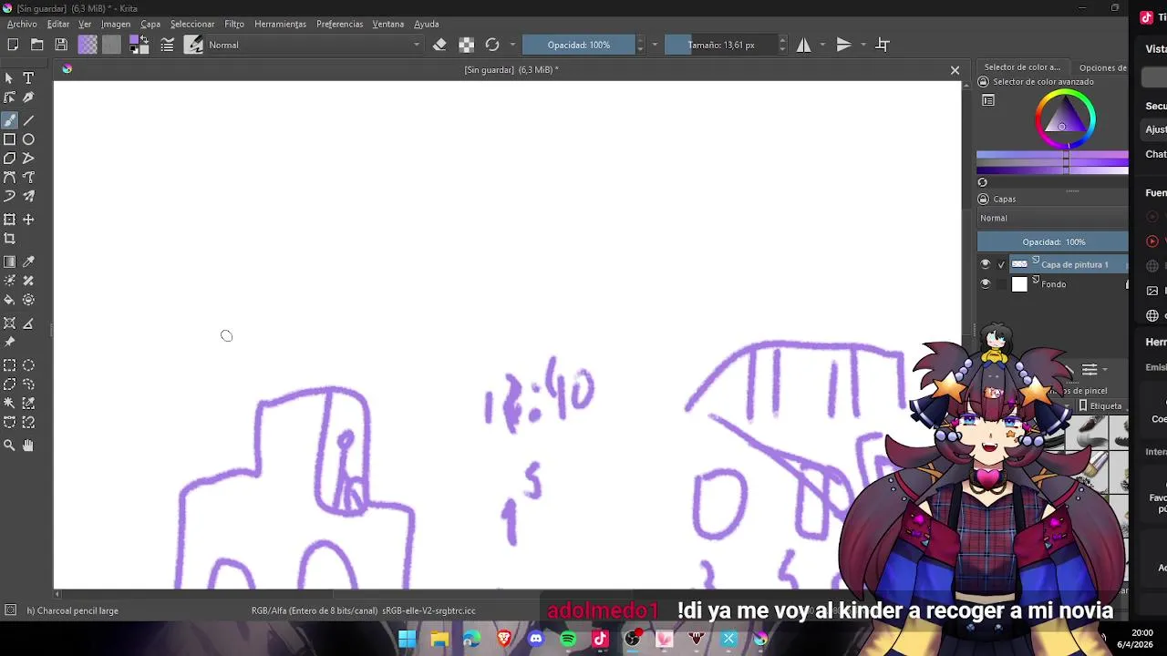Select the Smart Patch tool

coord(28,281)
